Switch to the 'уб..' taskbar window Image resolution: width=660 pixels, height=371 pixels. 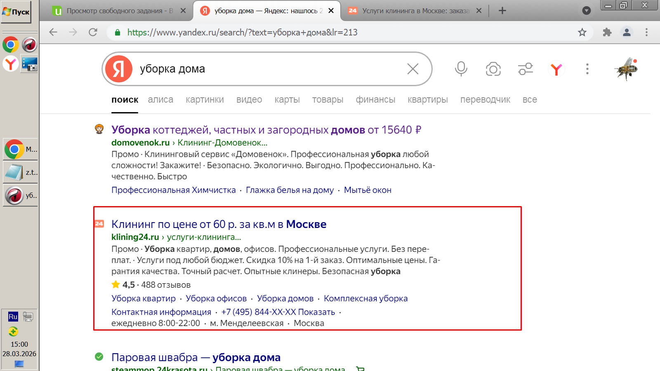pyautogui.click(x=20, y=195)
